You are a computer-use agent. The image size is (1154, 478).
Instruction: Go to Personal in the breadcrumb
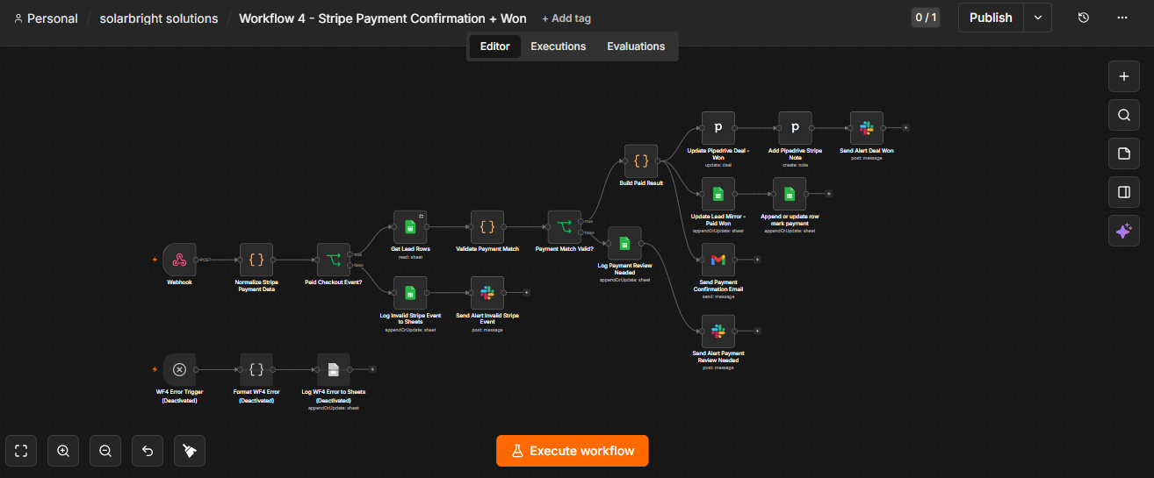click(x=47, y=18)
